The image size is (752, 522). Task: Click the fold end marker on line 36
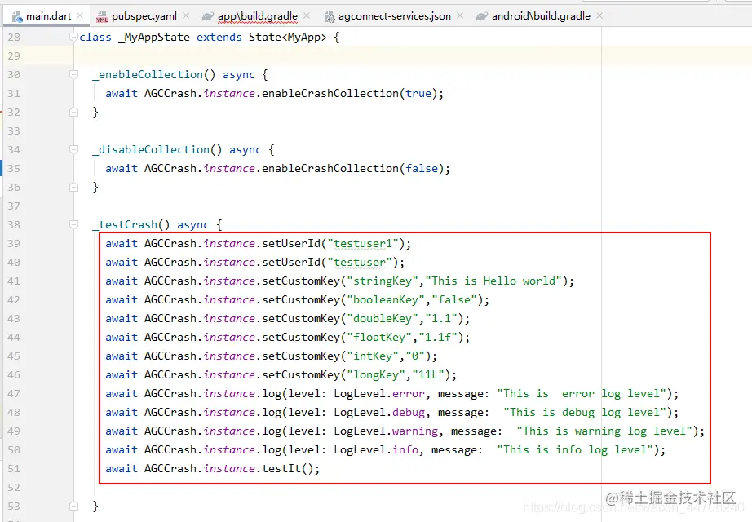click(x=74, y=187)
